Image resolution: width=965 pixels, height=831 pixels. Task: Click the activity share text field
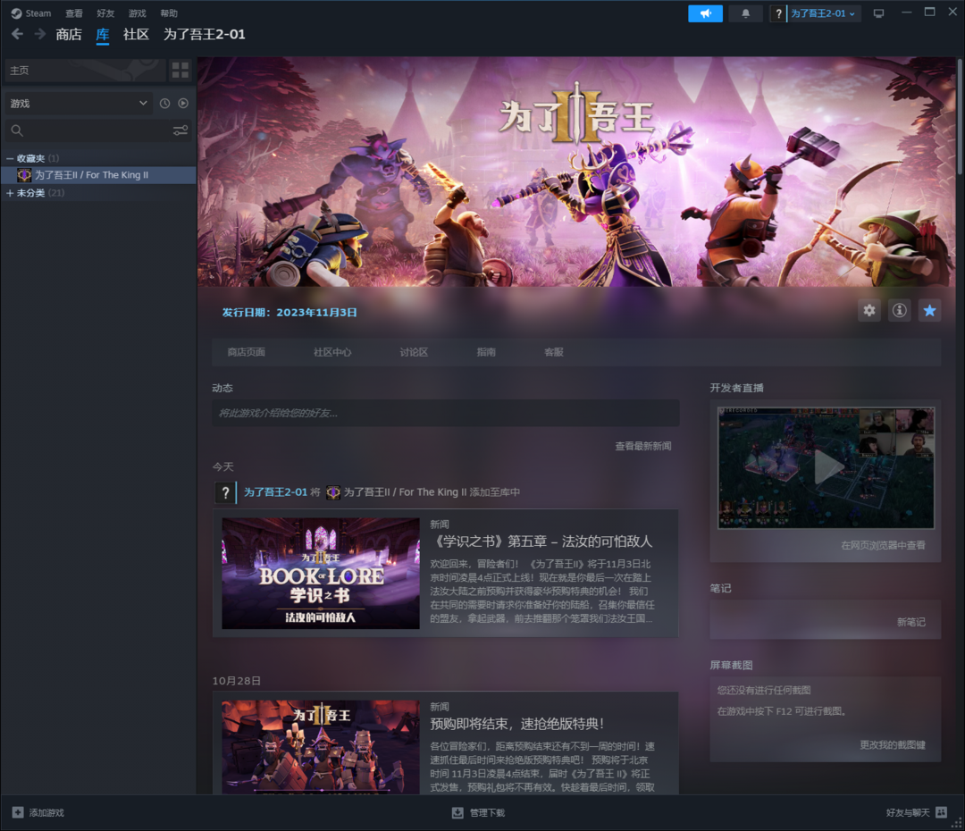[446, 413]
